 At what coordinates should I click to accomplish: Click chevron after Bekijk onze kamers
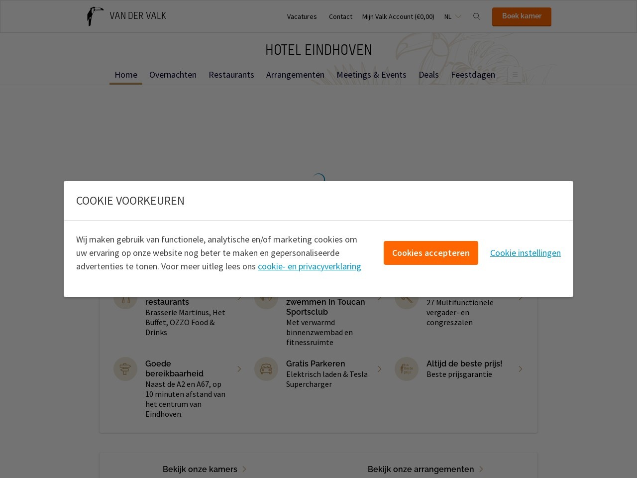point(244,469)
